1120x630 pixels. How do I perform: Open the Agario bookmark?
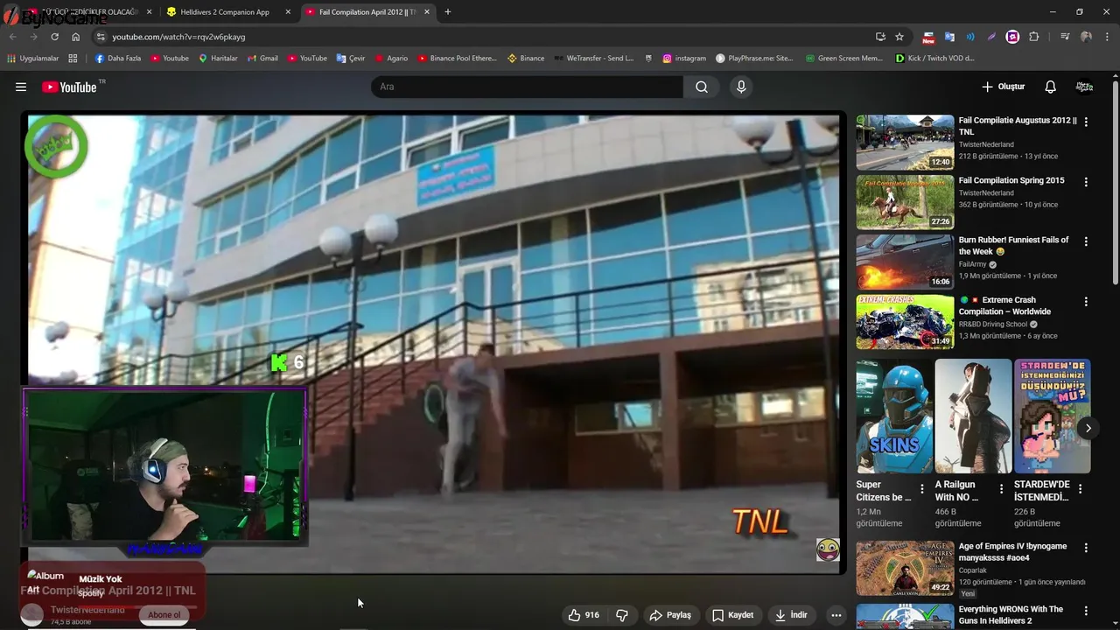click(392, 59)
